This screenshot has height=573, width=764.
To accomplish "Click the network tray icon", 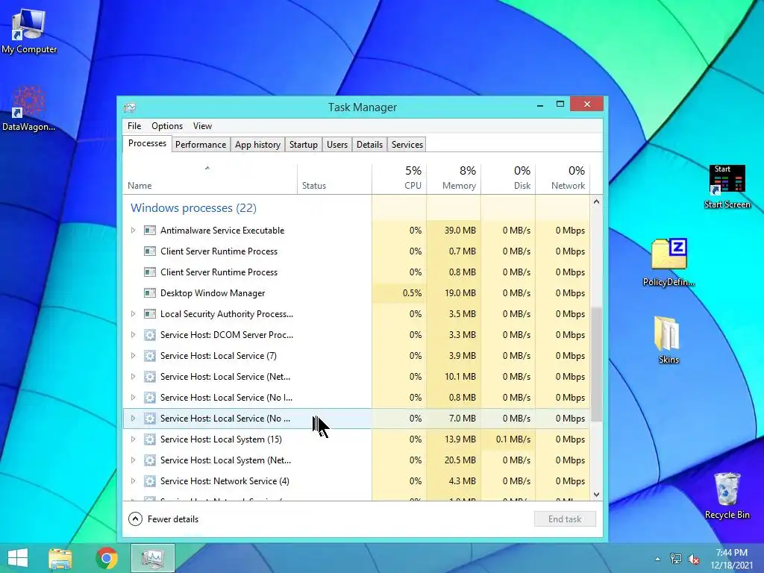I will click(x=676, y=559).
